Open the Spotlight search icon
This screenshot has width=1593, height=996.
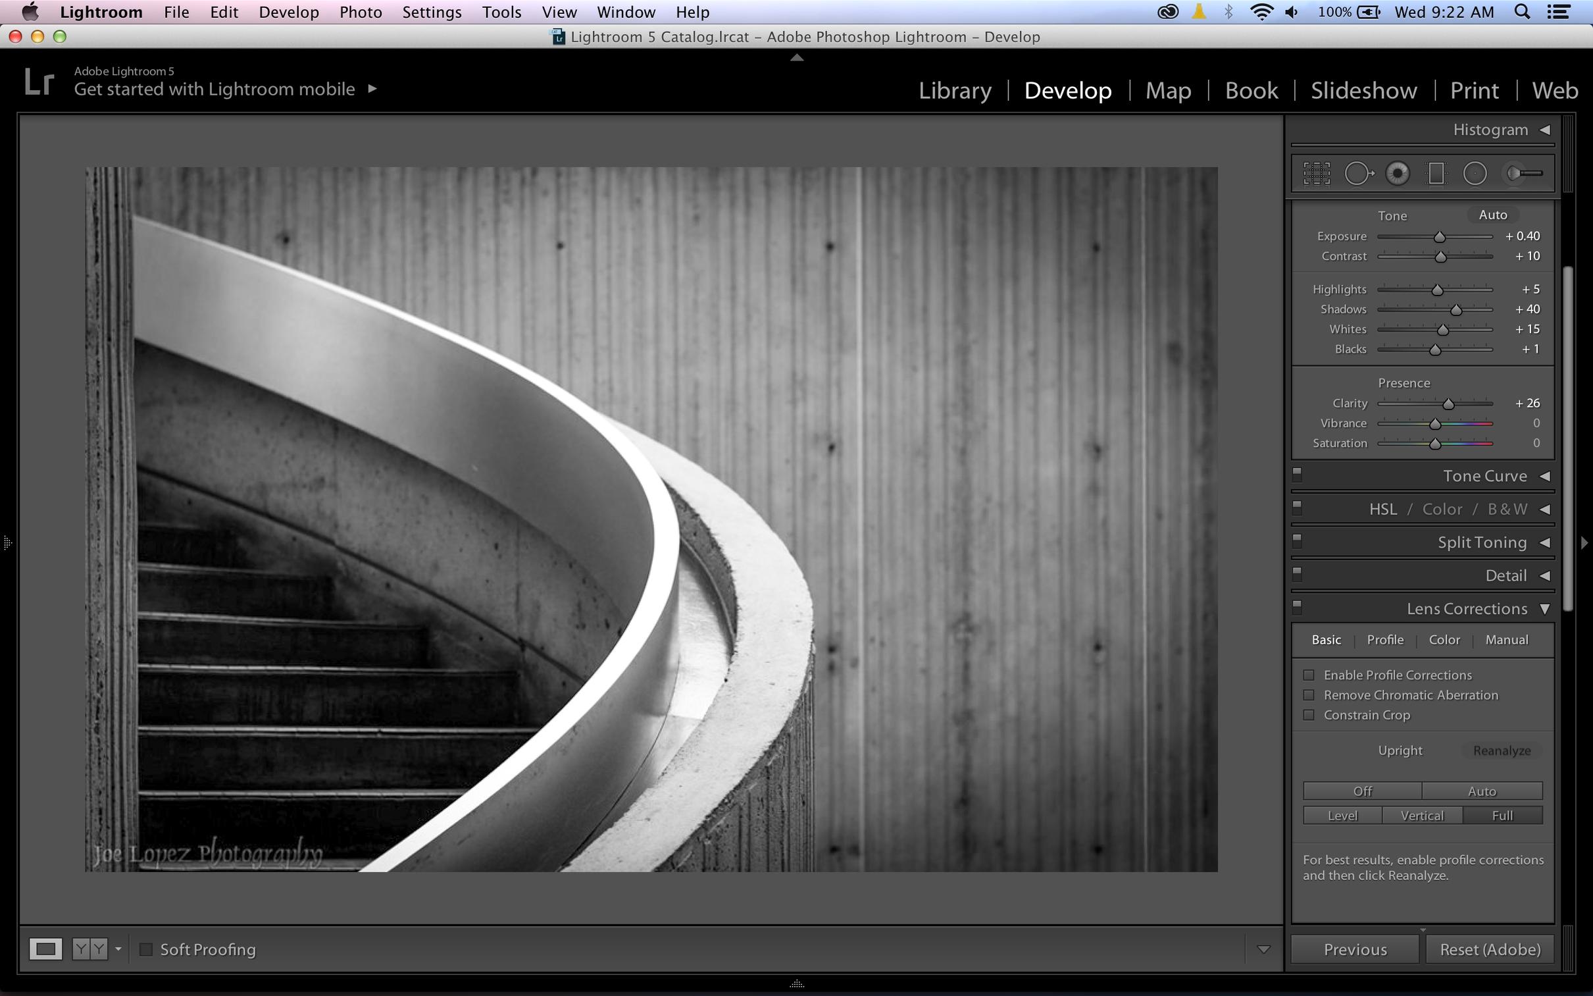point(1522,12)
